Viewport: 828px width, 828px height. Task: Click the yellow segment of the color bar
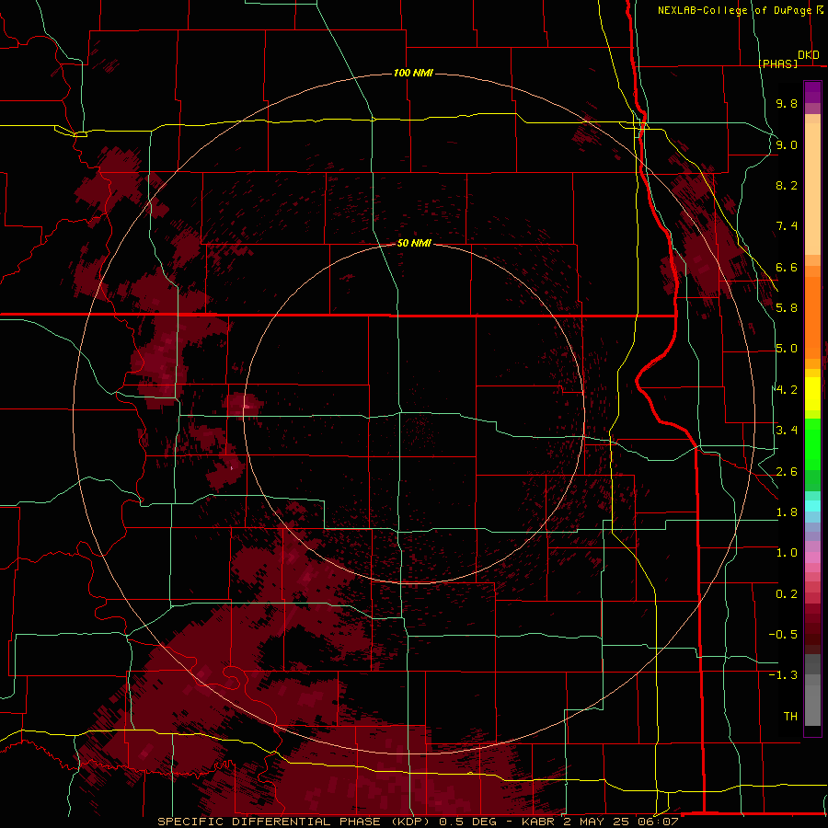coord(812,394)
